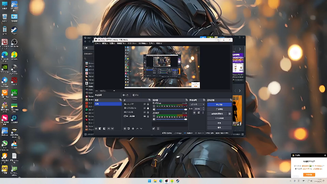Click the Studio Mode button
The image size is (327, 184).
click(219, 118)
